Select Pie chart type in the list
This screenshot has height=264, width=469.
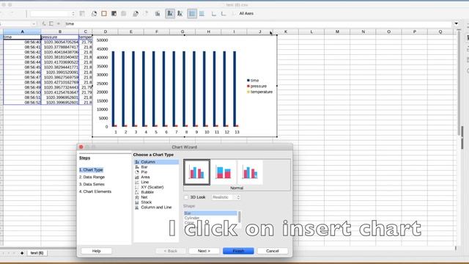[156, 172]
